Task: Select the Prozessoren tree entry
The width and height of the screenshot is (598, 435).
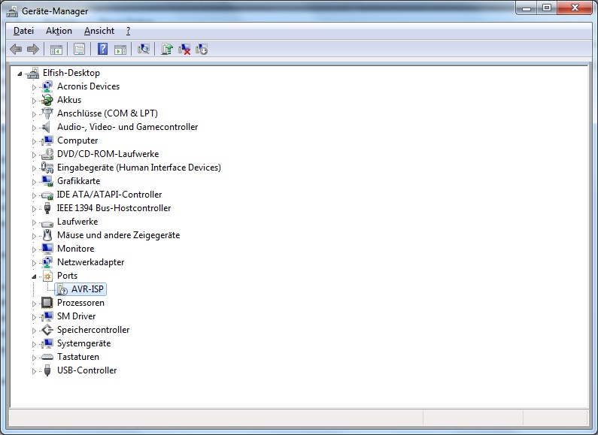Action: click(x=80, y=303)
